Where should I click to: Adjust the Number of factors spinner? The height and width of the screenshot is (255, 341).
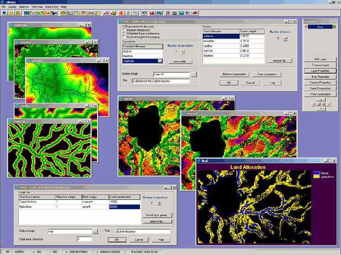[x=285, y=39]
